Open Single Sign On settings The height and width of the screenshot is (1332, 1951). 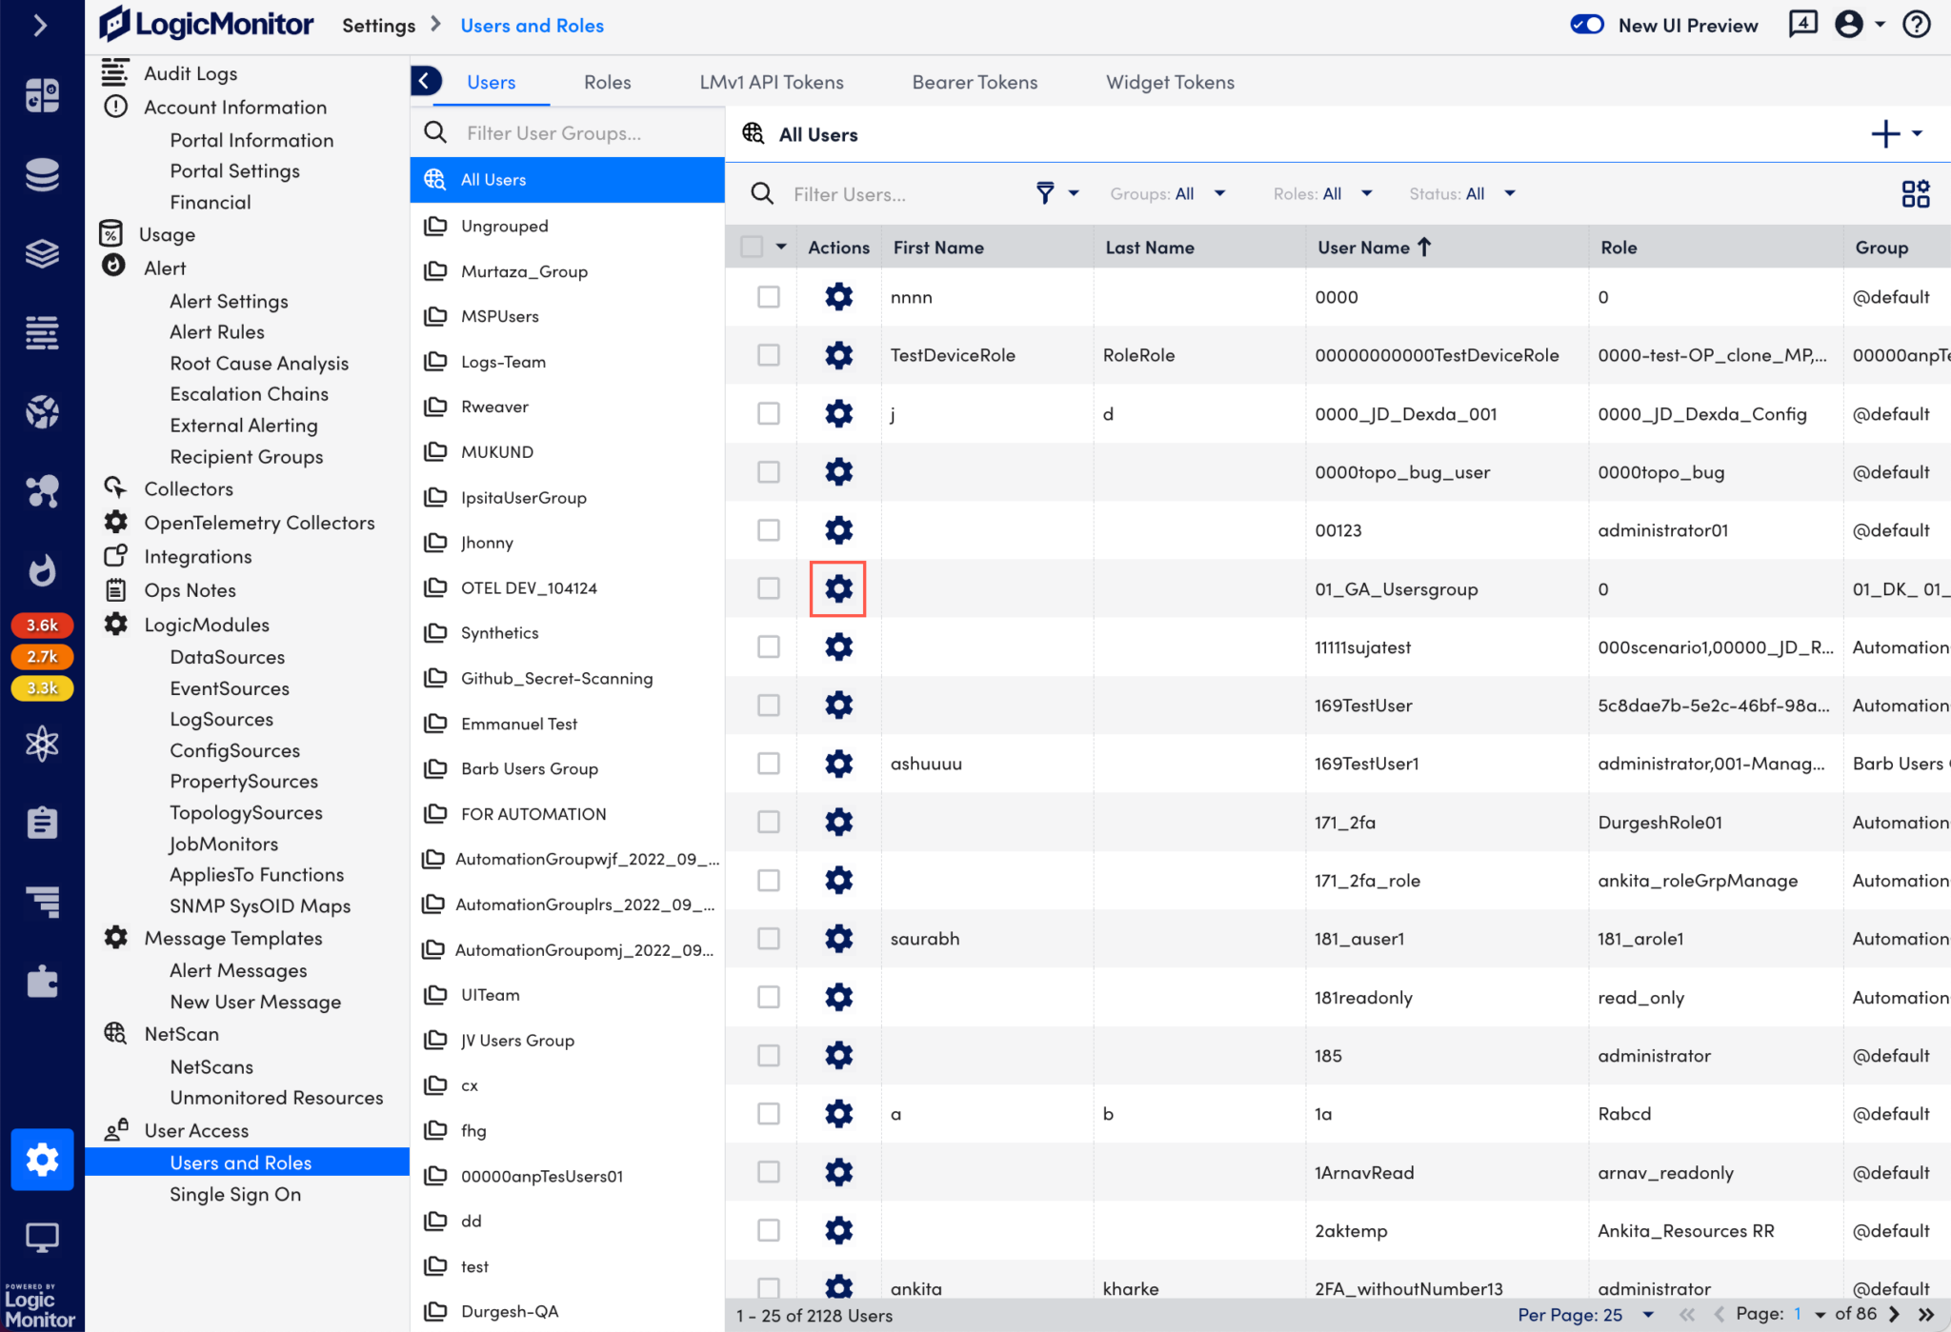pos(235,1193)
